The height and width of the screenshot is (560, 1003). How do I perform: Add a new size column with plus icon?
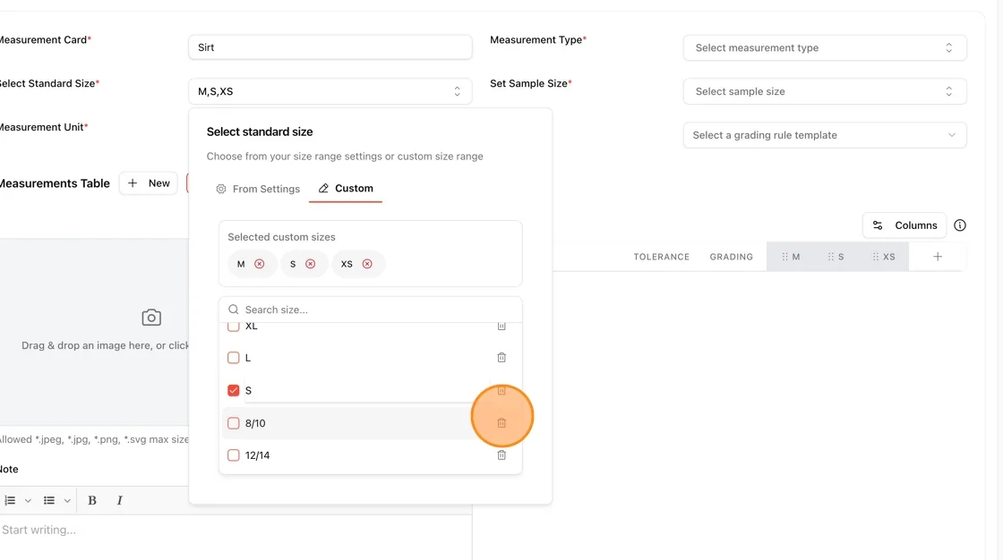click(937, 257)
